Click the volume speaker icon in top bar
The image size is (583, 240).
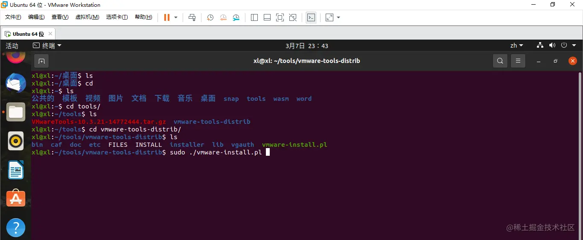552,45
